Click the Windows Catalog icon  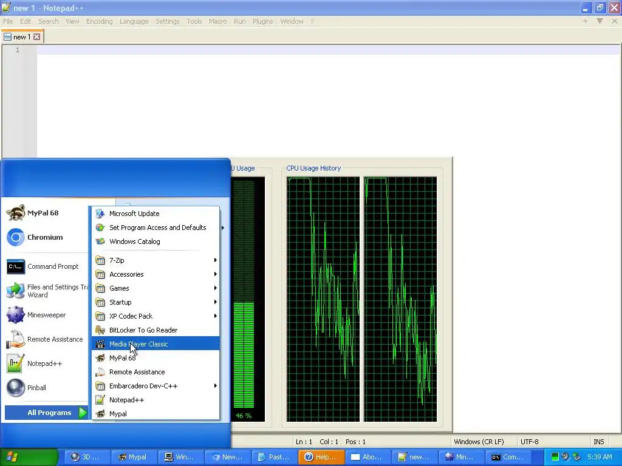[100, 241]
